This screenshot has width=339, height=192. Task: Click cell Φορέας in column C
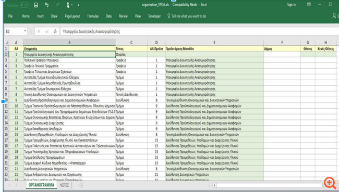(131, 54)
